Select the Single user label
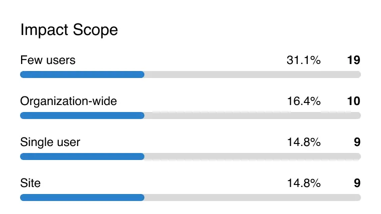381x214 pixels. [50, 142]
